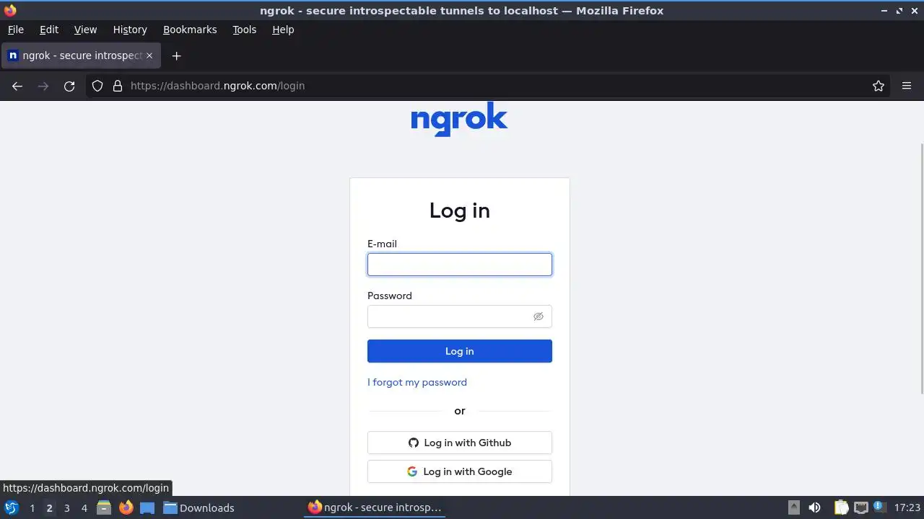Switch to workspace 4
This screenshot has height=519, width=924.
[84, 508]
